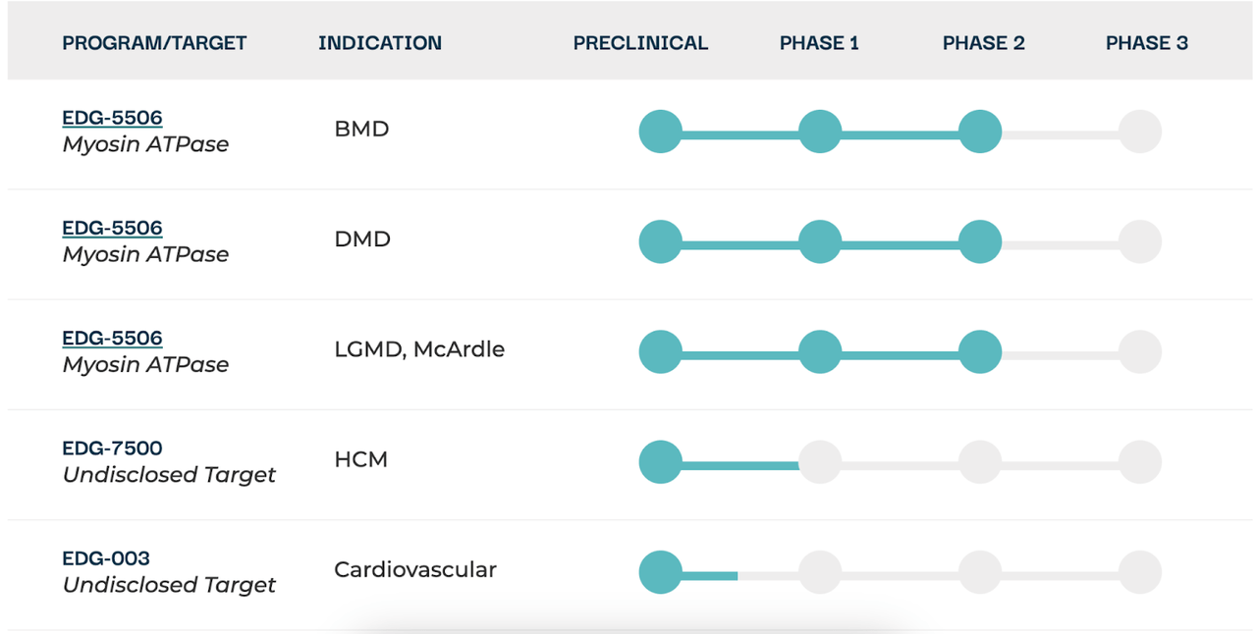Click the Phase 3 circle in the BMD row
The height and width of the screenshot is (634, 1257).
click(x=1140, y=132)
